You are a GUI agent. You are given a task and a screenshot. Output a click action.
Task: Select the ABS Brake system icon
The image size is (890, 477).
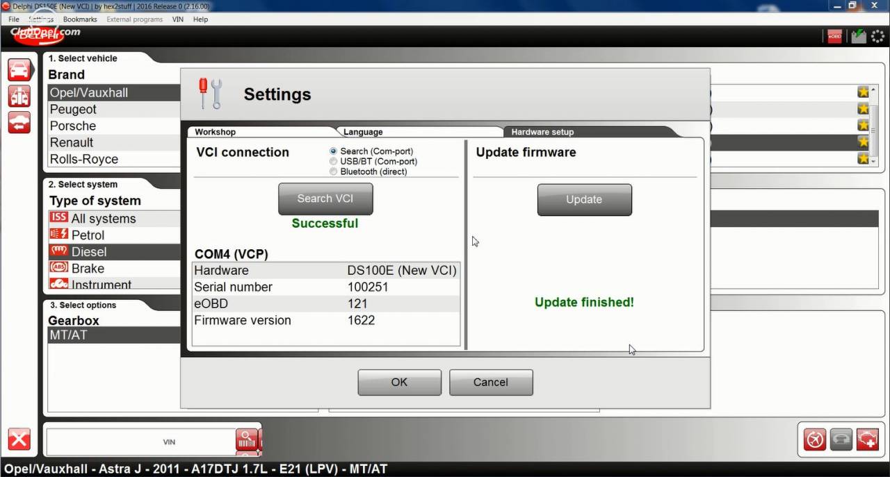coord(59,268)
